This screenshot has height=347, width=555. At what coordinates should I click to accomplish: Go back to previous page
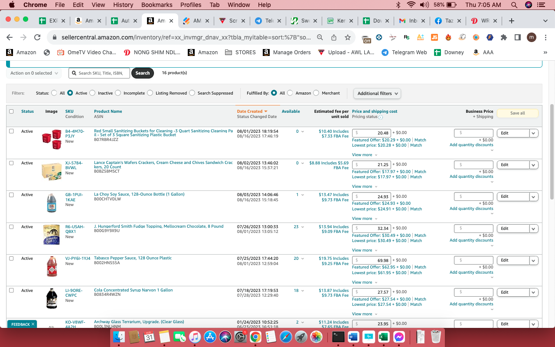coord(10,38)
